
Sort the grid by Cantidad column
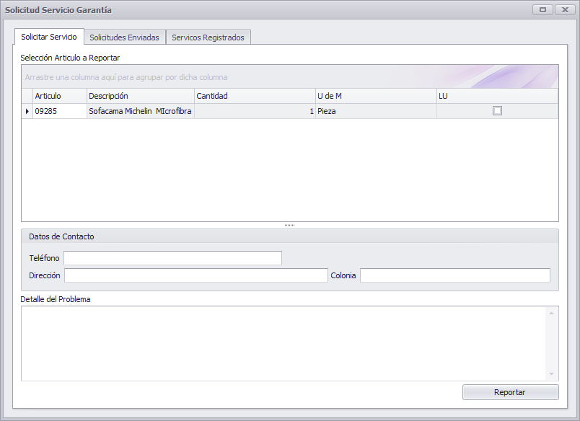pos(255,96)
